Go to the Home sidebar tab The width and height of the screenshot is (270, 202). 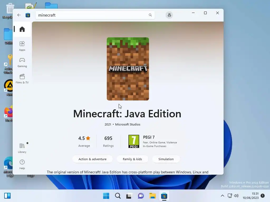22,29
